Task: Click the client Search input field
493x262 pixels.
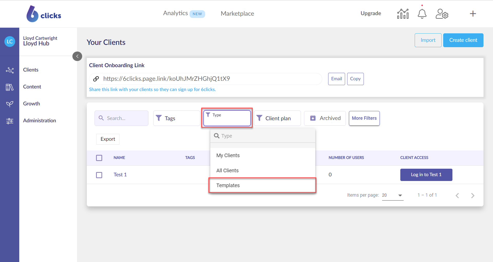Action: (x=121, y=118)
